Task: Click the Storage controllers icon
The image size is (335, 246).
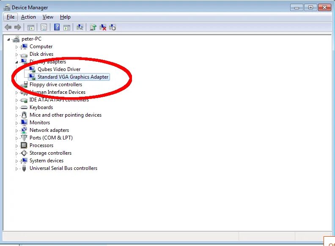Action: click(x=24, y=153)
